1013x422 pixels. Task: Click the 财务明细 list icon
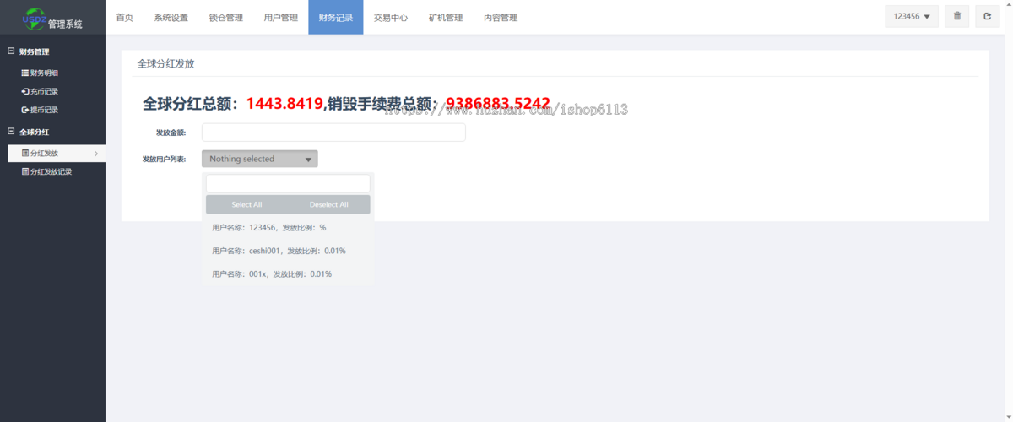[25, 73]
